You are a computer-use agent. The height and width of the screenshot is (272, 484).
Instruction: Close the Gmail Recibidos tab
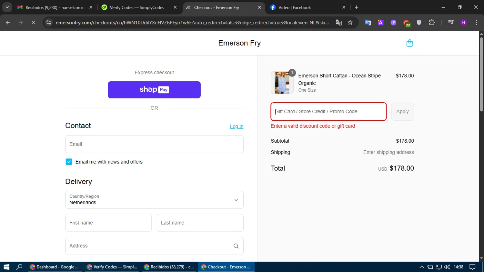91,7
